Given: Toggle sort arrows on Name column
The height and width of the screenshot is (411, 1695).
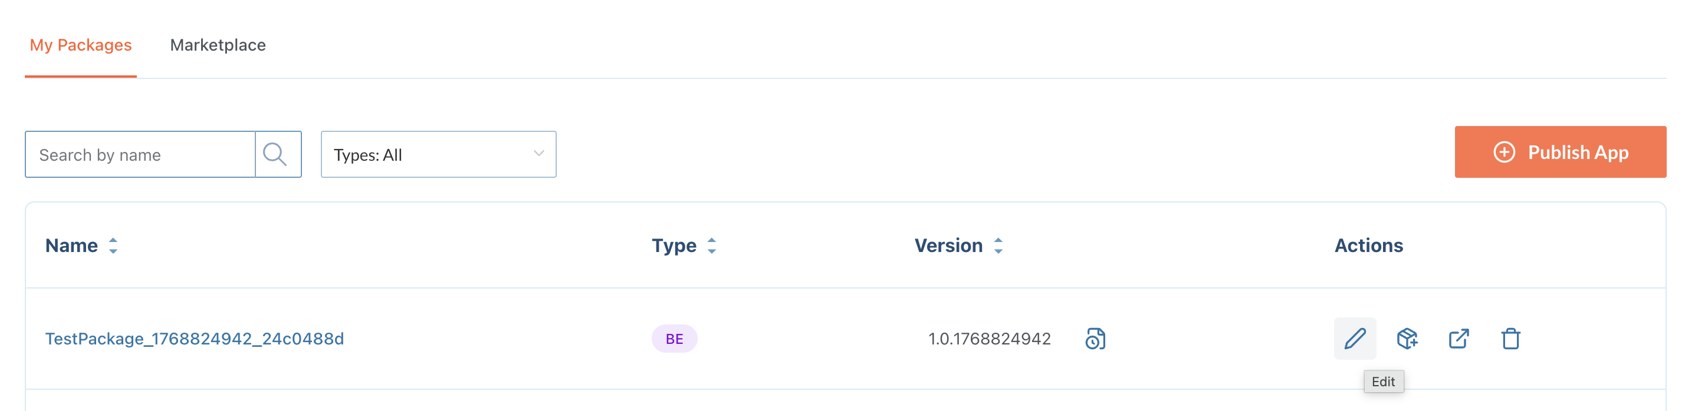Looking at the screenshot, I should click(x=113, y=246).
